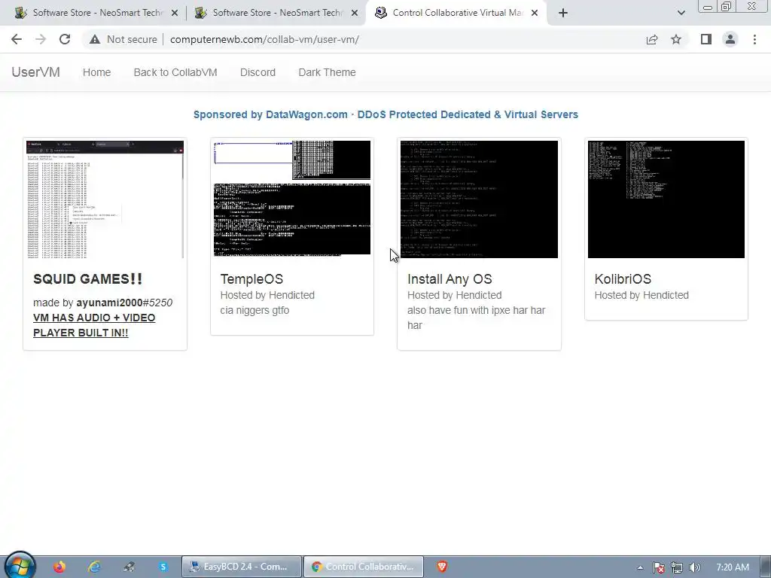Switch to Dark Theme
The height and width of the screenshot is (578, 771).
[327, 72]
